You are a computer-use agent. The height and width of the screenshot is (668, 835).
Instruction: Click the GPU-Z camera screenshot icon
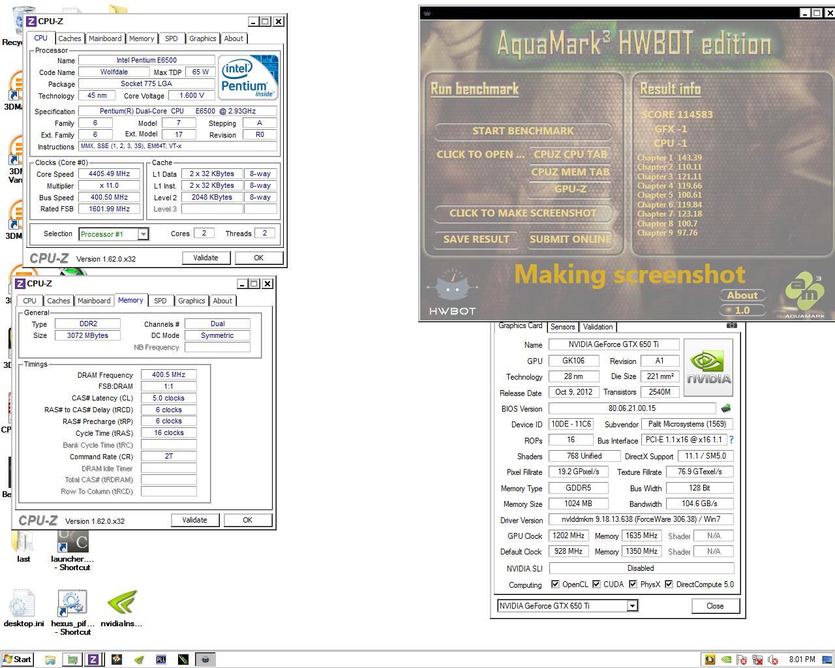[x=731, y=325]
